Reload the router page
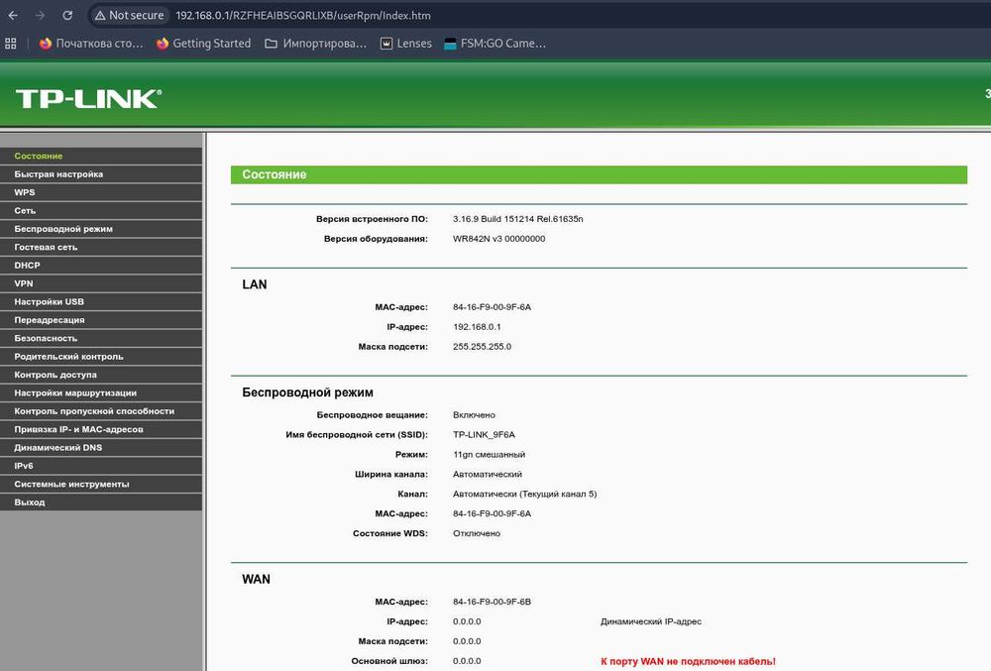This screenshot has width=991, height=671. tap(67, 15)
